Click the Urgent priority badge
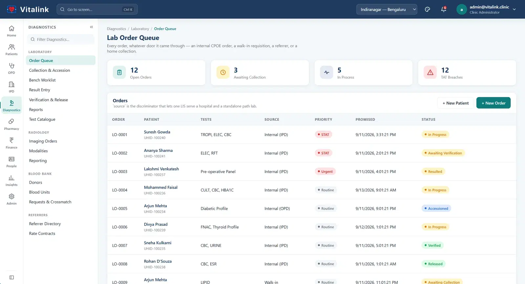This screenshot has height=284, width=525. tap(325, 172)
